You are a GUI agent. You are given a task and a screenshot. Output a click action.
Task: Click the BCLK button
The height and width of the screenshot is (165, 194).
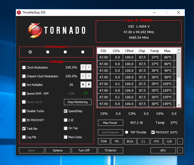[130, 141]
